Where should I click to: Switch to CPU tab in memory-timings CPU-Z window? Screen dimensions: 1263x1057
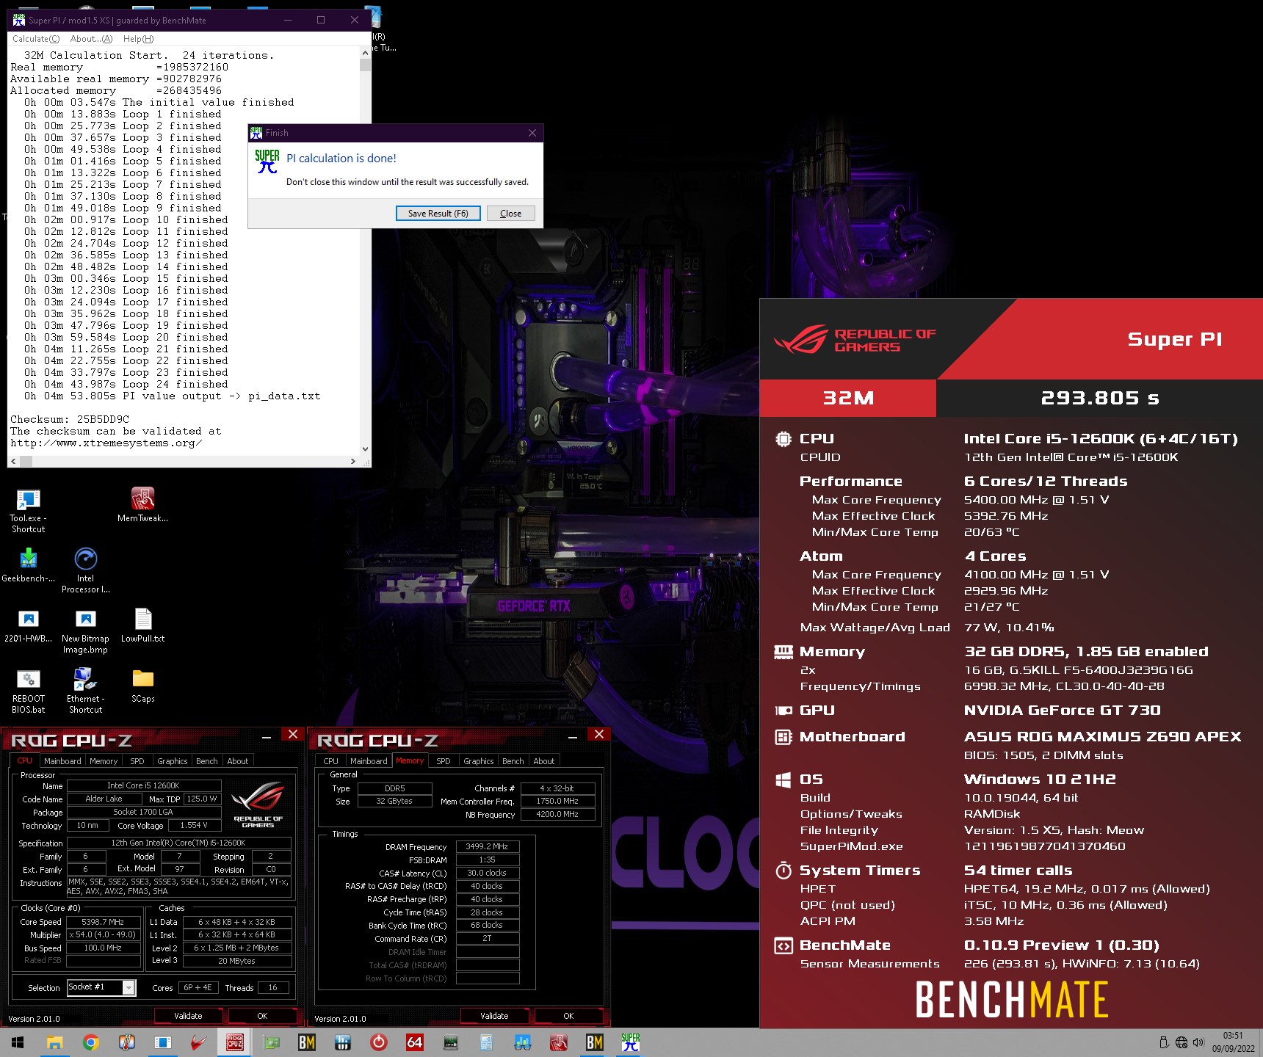point(330,761)
